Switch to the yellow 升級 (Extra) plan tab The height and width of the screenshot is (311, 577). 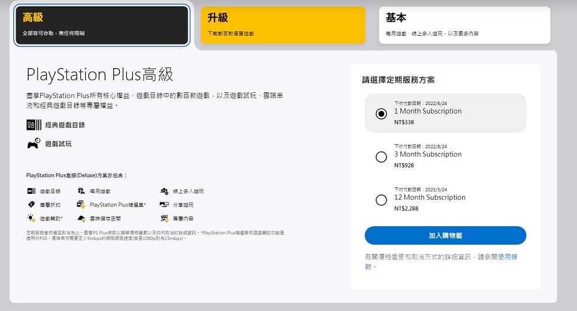click(283, 25)
